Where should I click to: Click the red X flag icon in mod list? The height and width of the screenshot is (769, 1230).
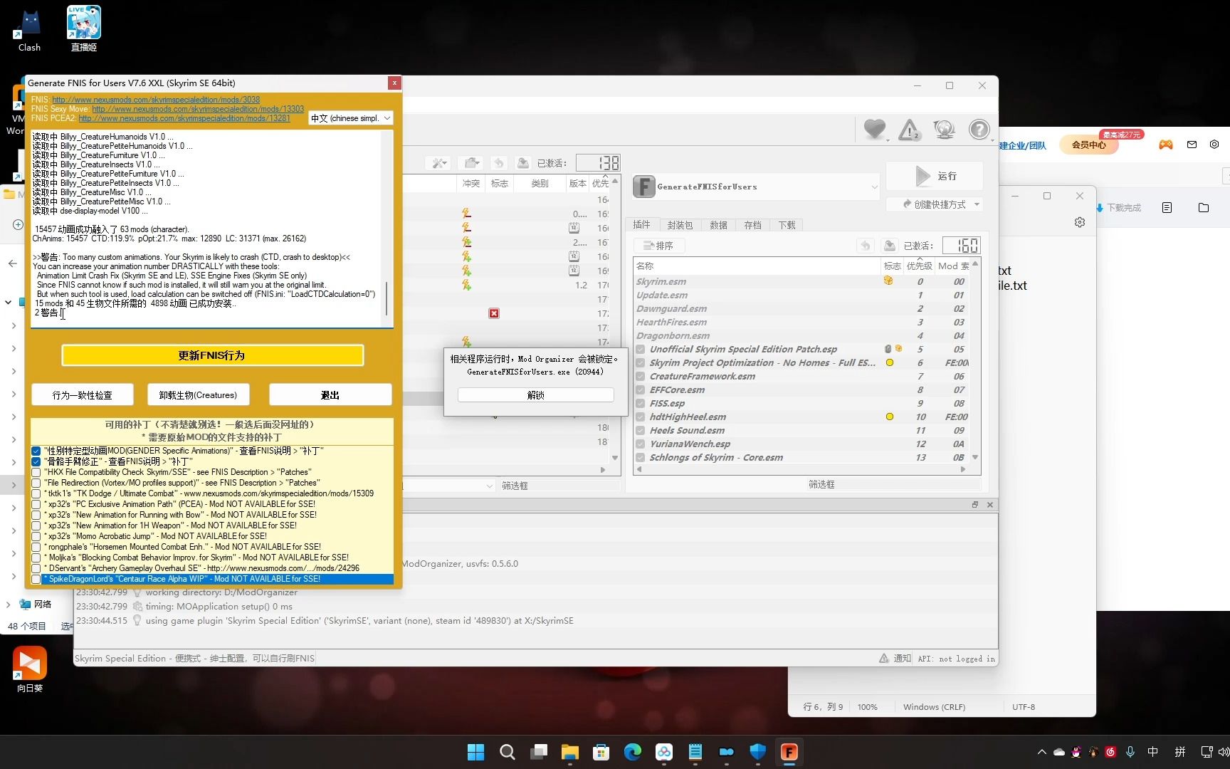(494, 313)
